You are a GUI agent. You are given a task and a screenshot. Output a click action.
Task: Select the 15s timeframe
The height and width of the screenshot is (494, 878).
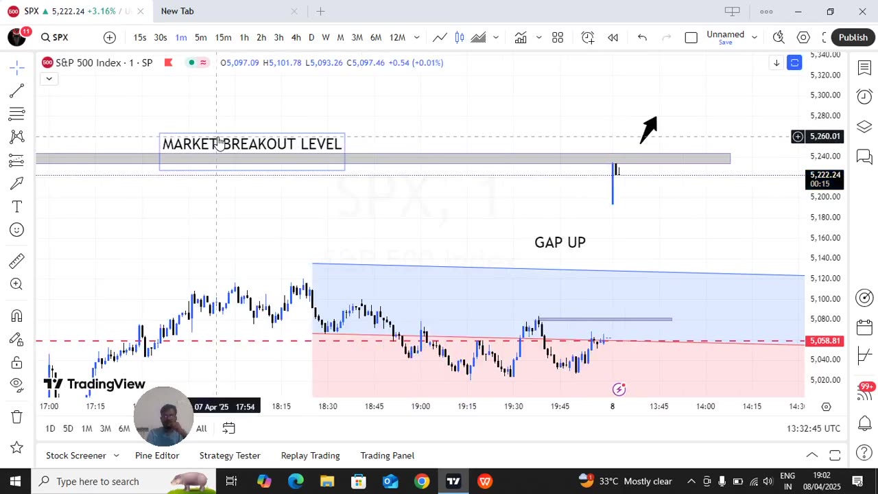(x=140, y=38)
